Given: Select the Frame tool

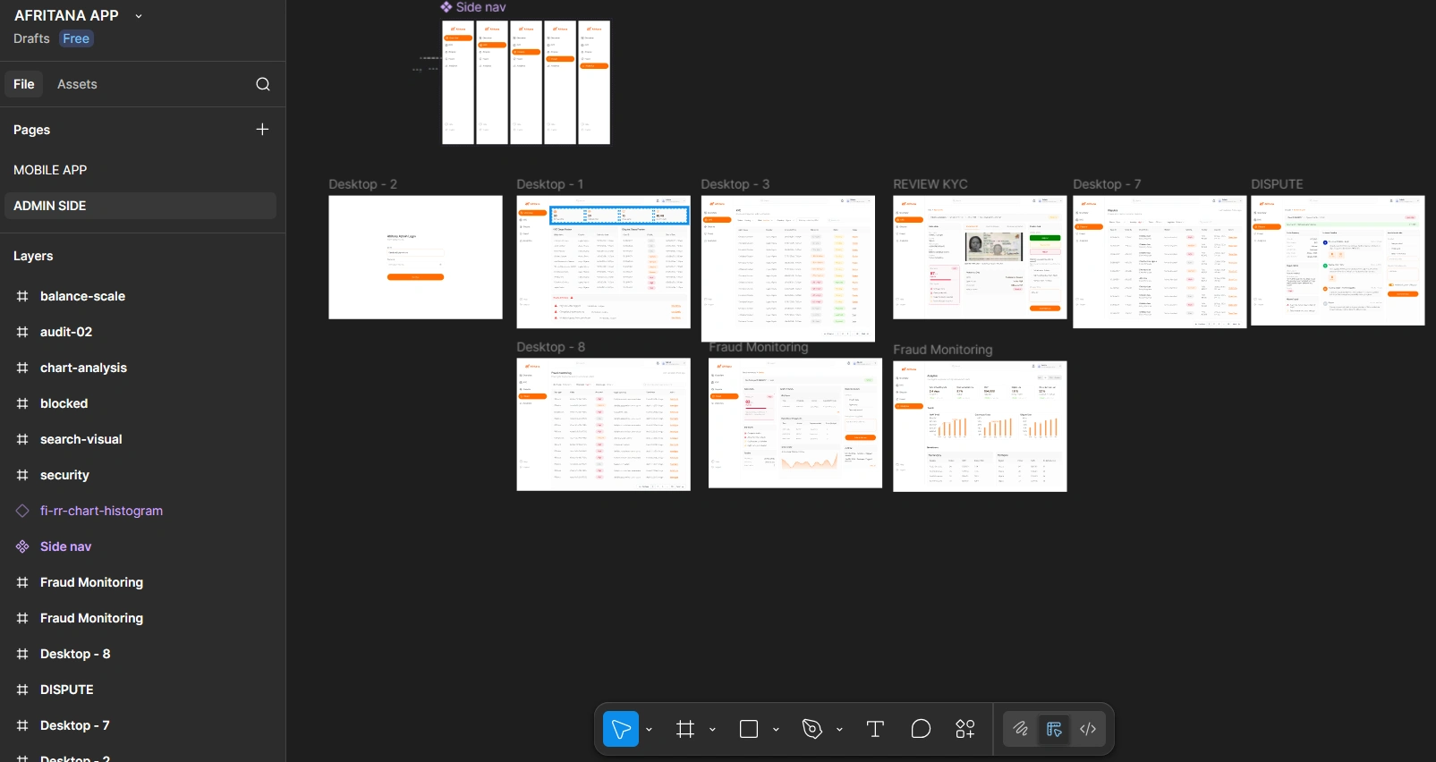Looking at the screenshot, I should point(685,729).
